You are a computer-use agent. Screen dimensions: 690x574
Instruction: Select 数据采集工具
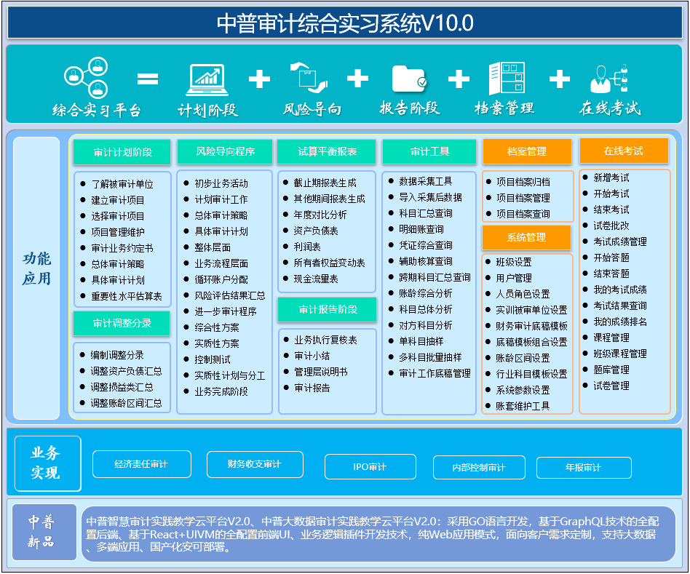coord(426,181)
